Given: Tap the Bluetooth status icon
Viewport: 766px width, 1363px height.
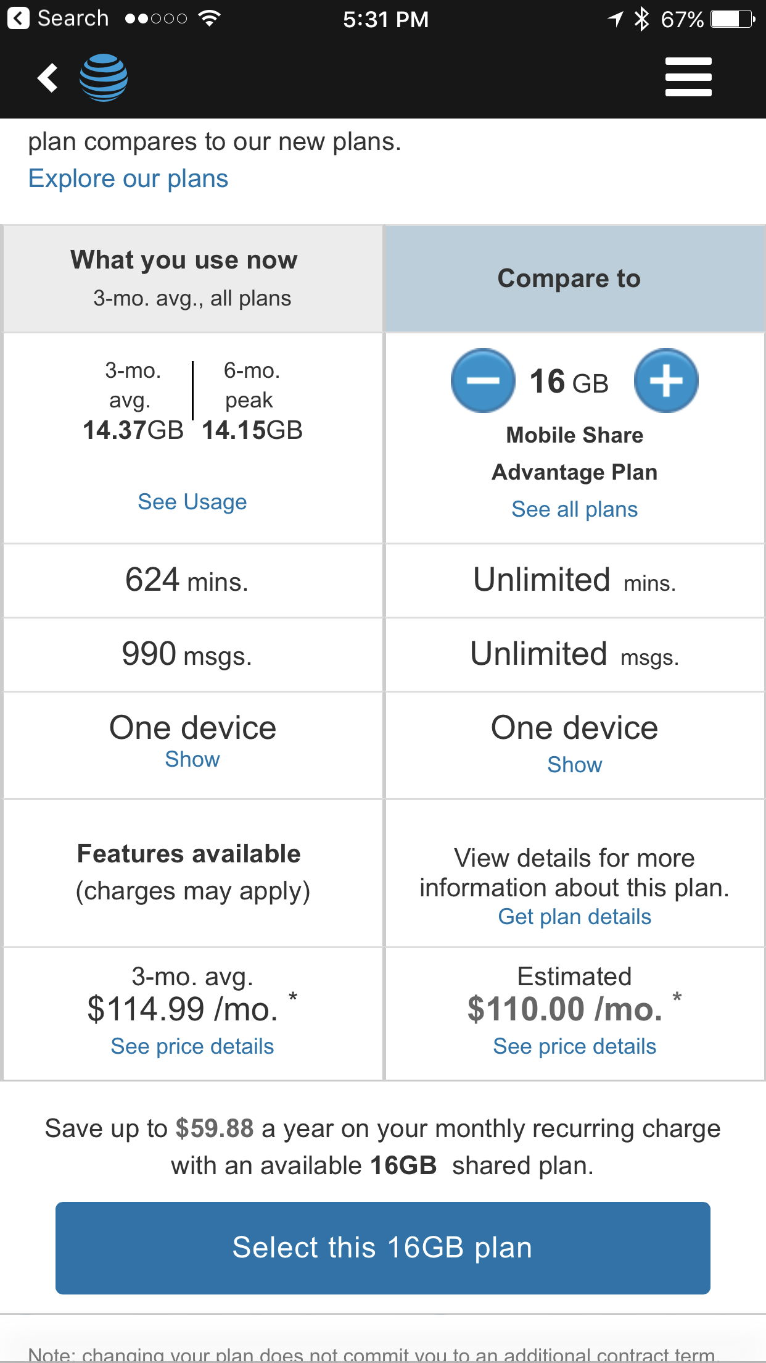Looking at the screenshot, I should (642, 19).
